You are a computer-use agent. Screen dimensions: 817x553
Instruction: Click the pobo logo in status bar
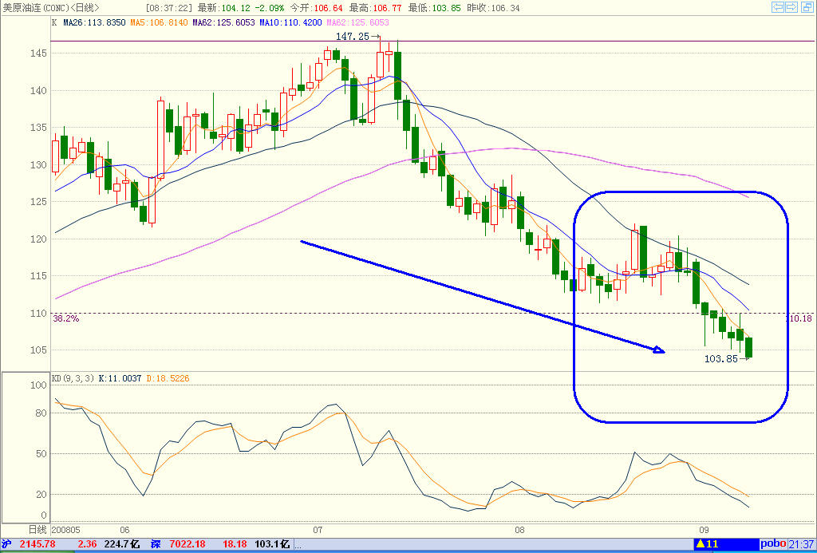772,544
